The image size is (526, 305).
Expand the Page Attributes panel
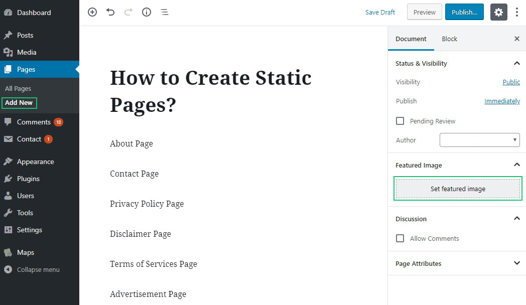point(517,263)
